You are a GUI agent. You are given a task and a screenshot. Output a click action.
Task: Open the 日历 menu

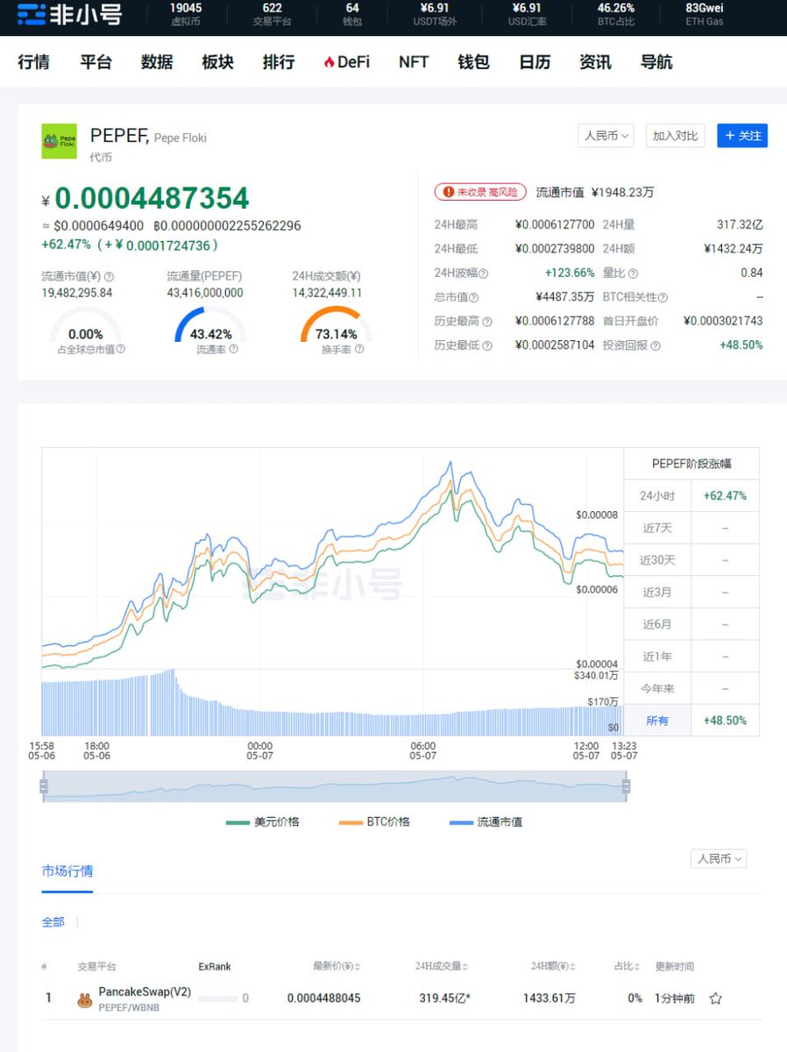coord(535,62)
